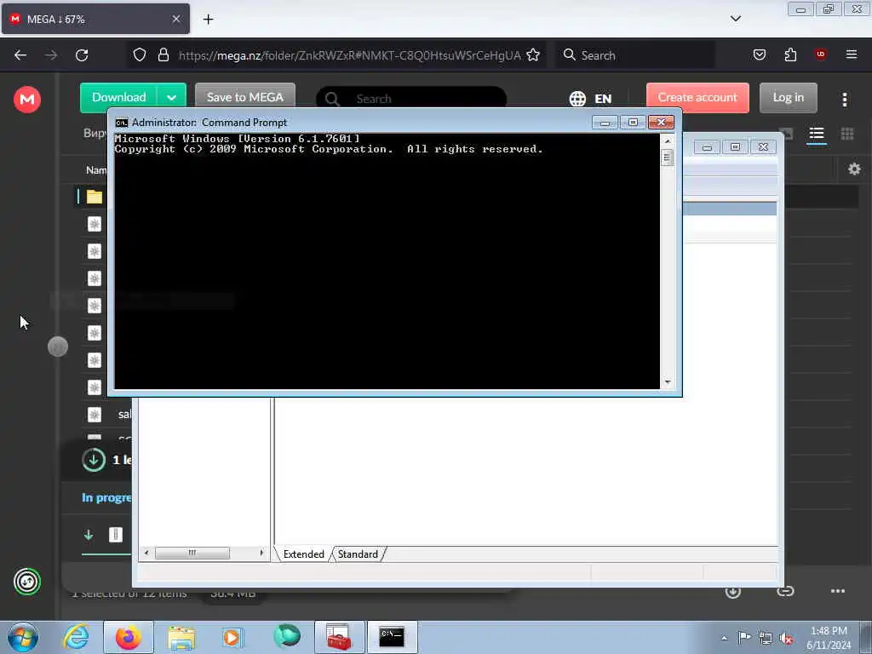This screenshot has width=872, height=654.
Task: Click the site padlock icon
Action: point(163,54)
